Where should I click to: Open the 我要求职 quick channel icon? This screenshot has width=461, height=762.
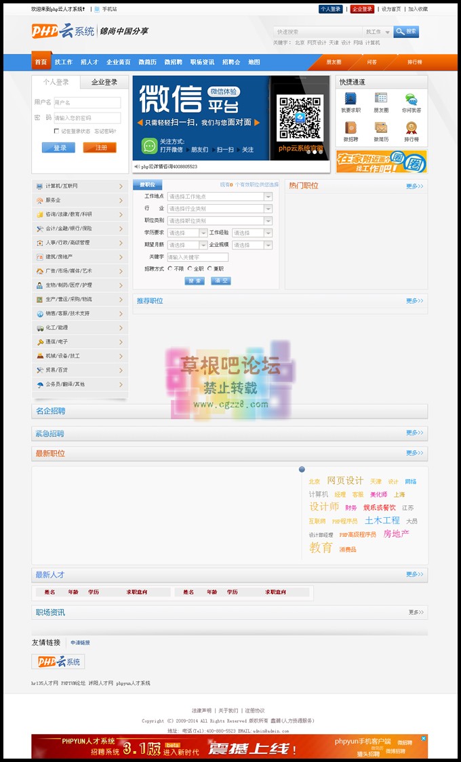pos(350,98)
